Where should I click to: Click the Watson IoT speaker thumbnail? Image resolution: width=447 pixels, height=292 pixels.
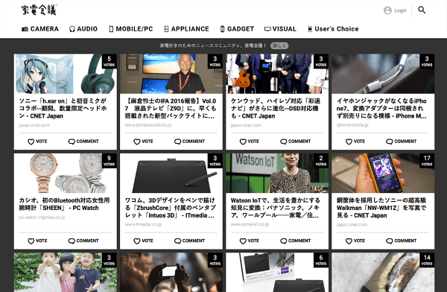pyautogui.click(x=277, y=174)
